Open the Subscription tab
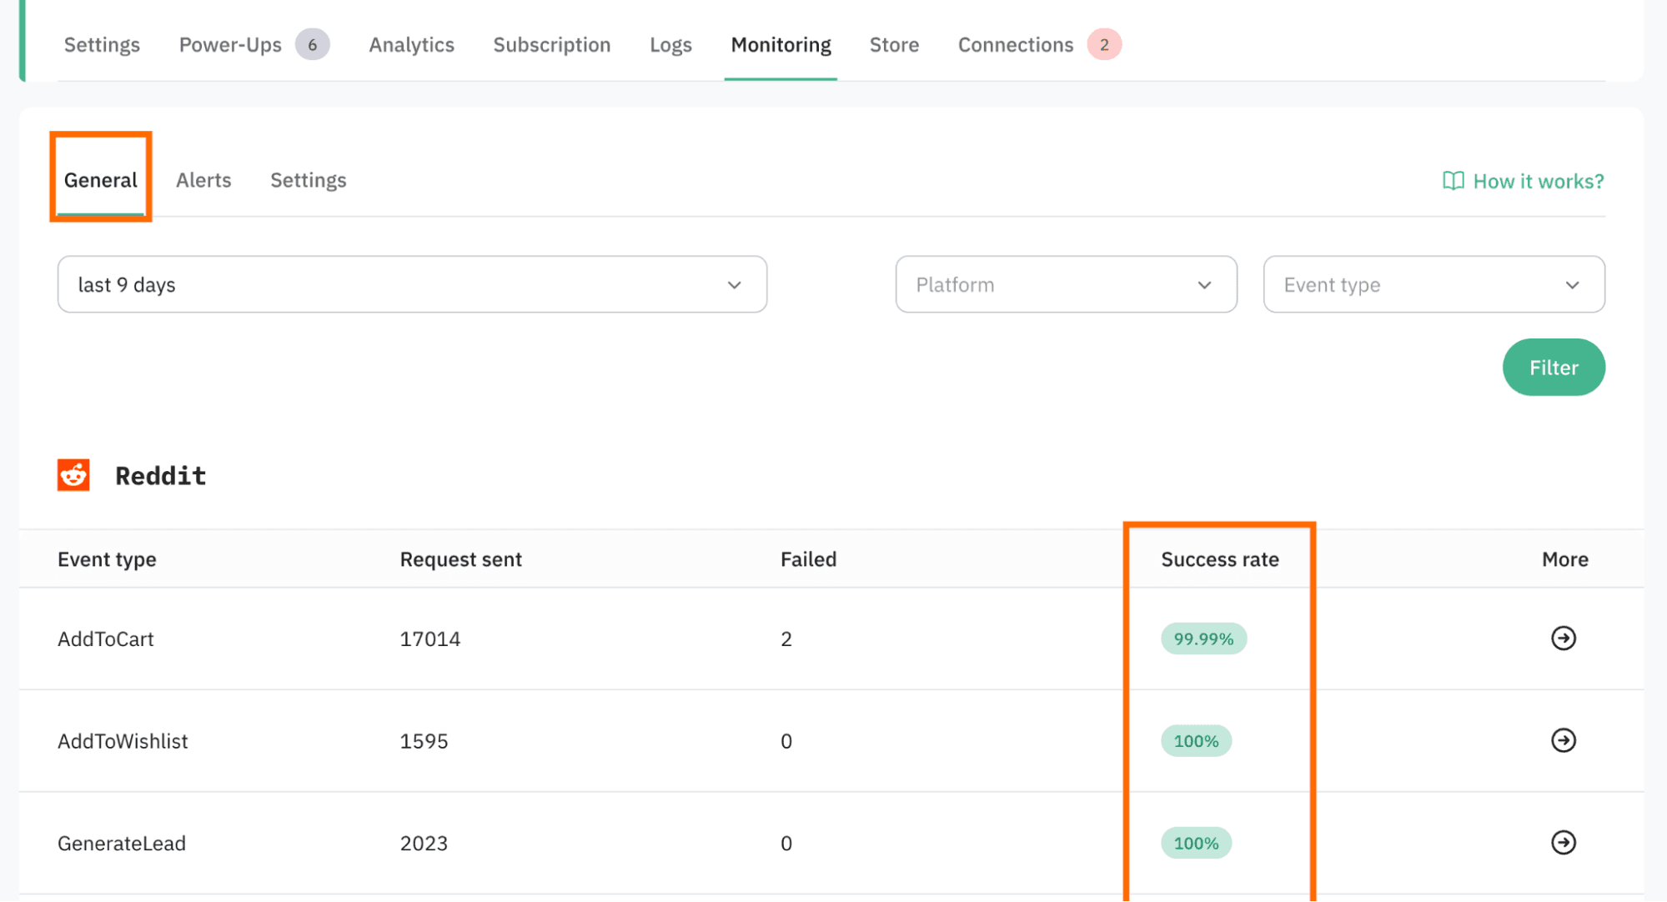The height and width of the screenshot is (902, 1667). 551,44
